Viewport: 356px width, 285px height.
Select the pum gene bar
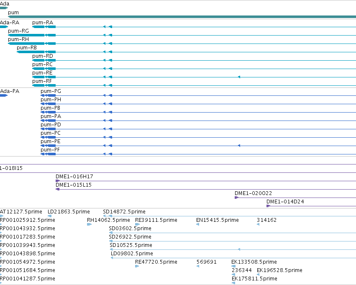pos(182,17)
